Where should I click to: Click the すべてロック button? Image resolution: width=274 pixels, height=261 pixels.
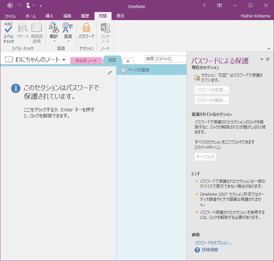205,157
